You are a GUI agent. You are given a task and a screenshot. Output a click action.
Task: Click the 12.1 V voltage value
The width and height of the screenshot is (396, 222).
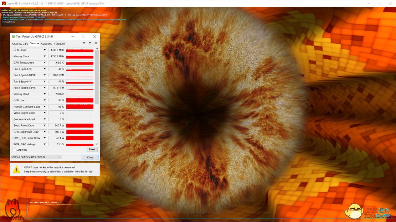(57, 144)
